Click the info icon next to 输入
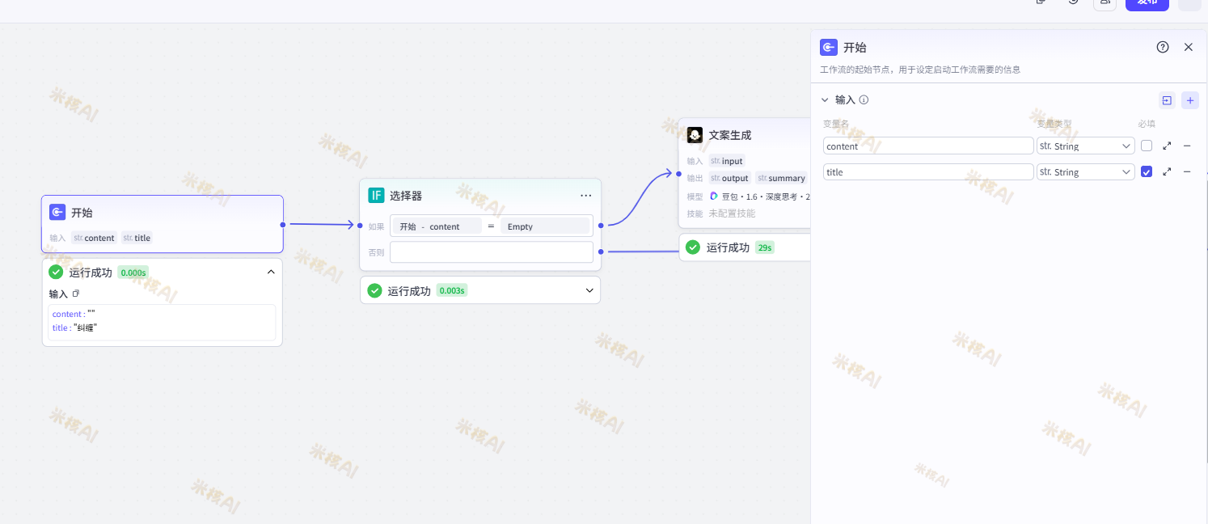Image resolution: width=1208 pixels, height=524 pixels. tap(864, 100)
